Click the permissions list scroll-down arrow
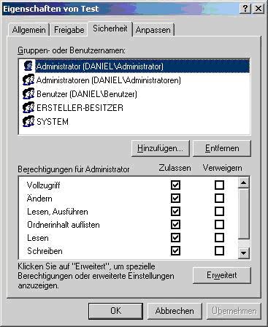 pyautogui.click(x=244, y=253)
